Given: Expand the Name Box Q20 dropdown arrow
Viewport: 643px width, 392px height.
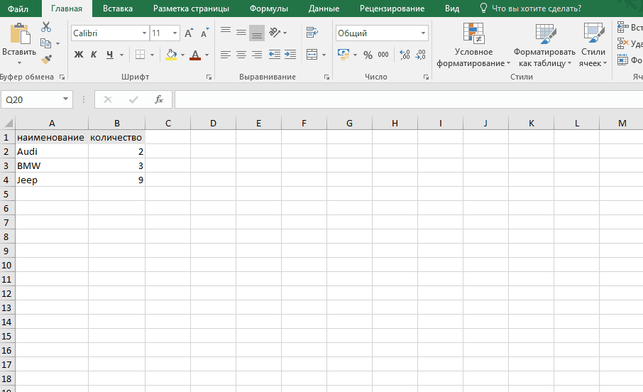Looking at the screenshot, I should click(65, 99).
